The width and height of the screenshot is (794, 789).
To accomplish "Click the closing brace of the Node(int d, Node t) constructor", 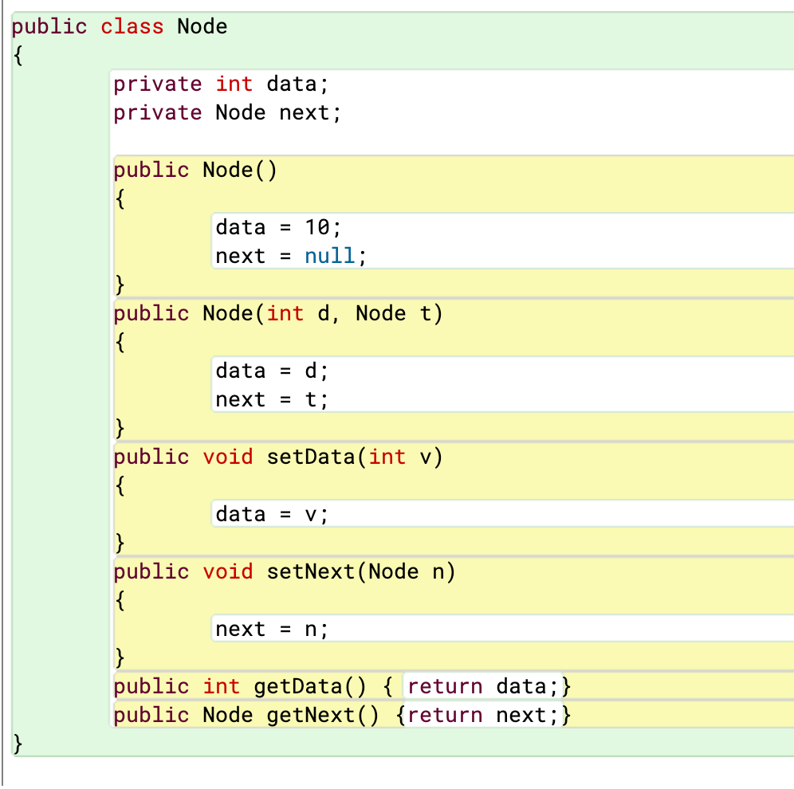I will coord(120,428).
